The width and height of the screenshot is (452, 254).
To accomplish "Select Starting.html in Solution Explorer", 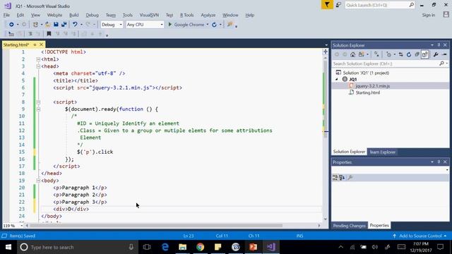I will click(367, 92).
